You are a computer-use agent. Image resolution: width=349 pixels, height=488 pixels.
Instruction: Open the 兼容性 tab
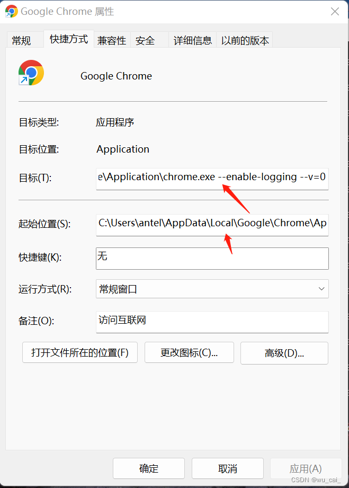[112, 40]
